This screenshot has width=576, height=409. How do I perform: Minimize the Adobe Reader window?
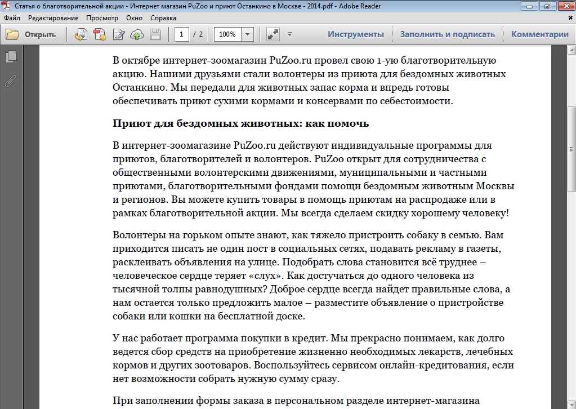(530, 6)
